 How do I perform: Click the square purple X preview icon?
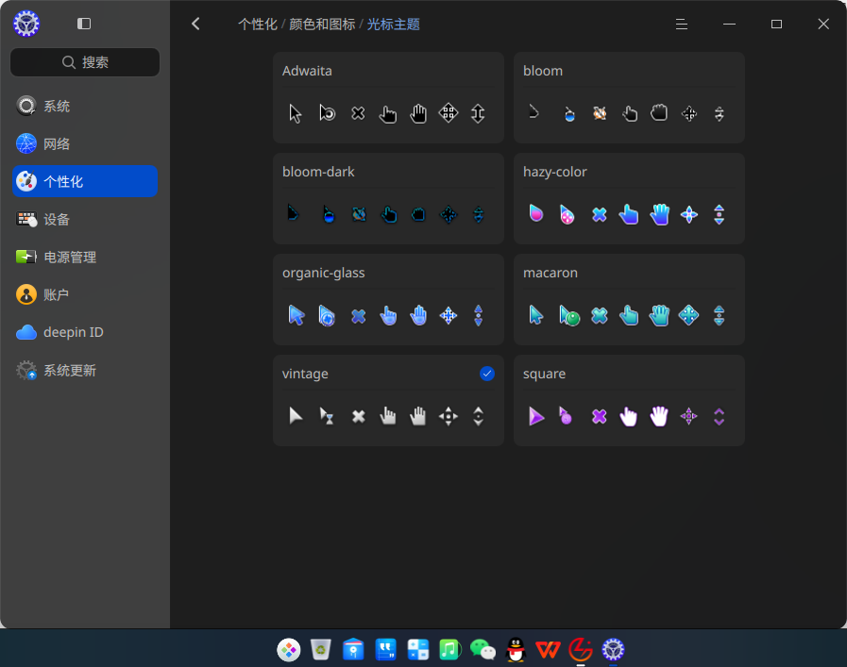pyautogui.click(x=599, y=416)
